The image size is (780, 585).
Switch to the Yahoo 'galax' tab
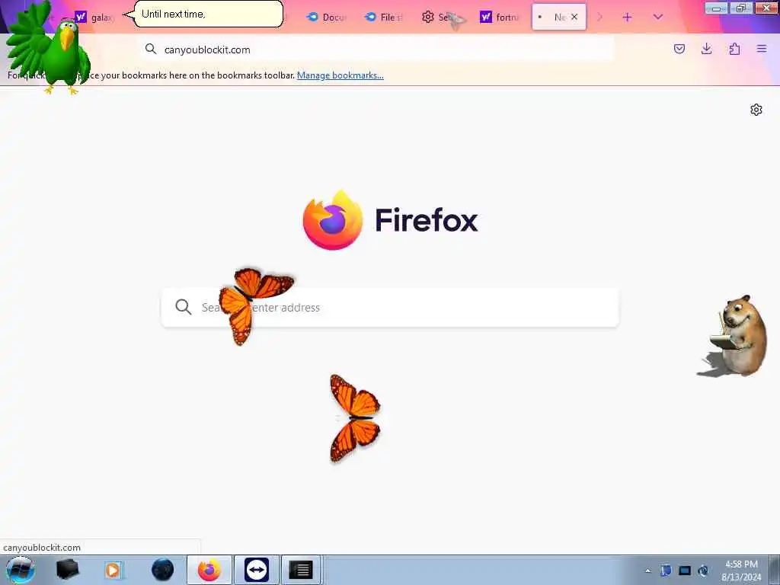pos(94,17)
